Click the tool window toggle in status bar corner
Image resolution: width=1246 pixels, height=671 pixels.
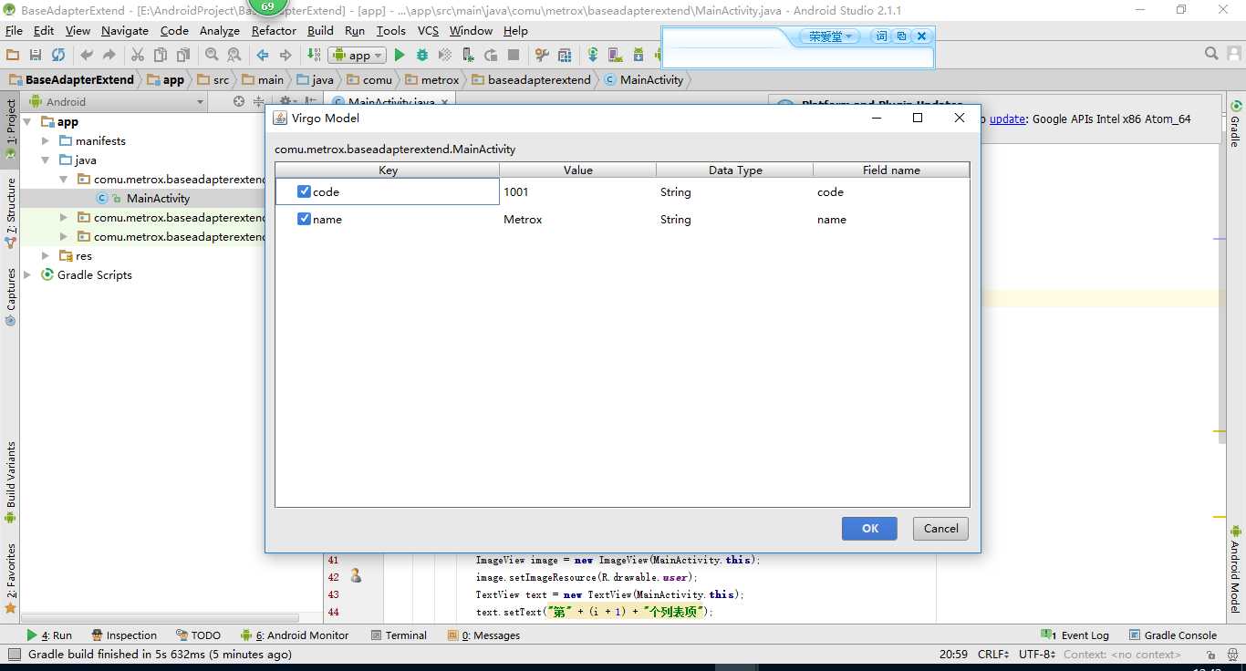point(13,654)
